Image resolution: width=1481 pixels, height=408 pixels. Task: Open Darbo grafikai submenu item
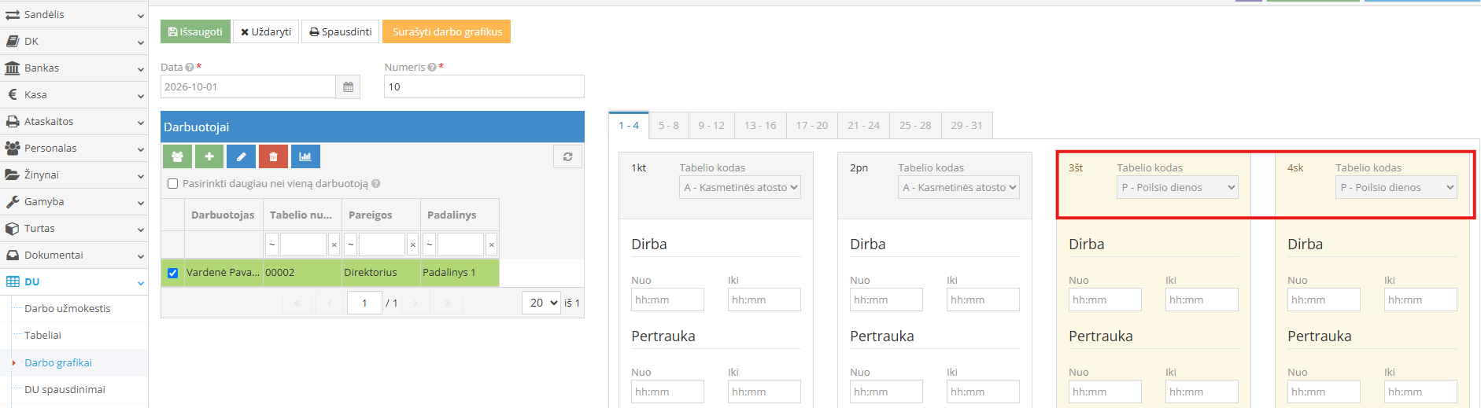click(58, 363)
